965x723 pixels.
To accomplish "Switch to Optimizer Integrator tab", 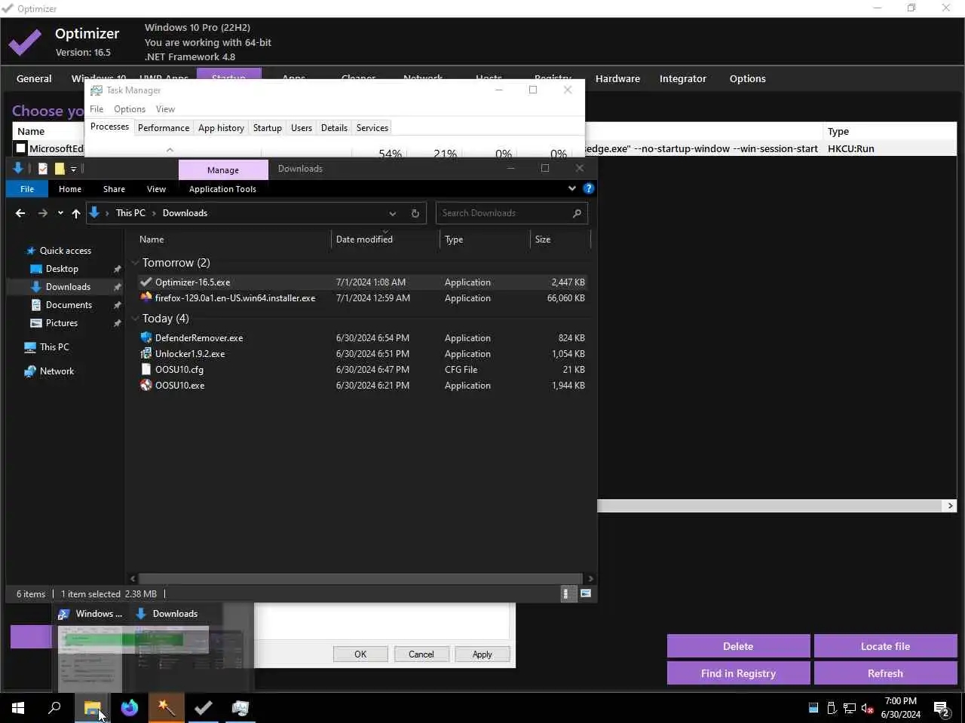I will 683,78.
